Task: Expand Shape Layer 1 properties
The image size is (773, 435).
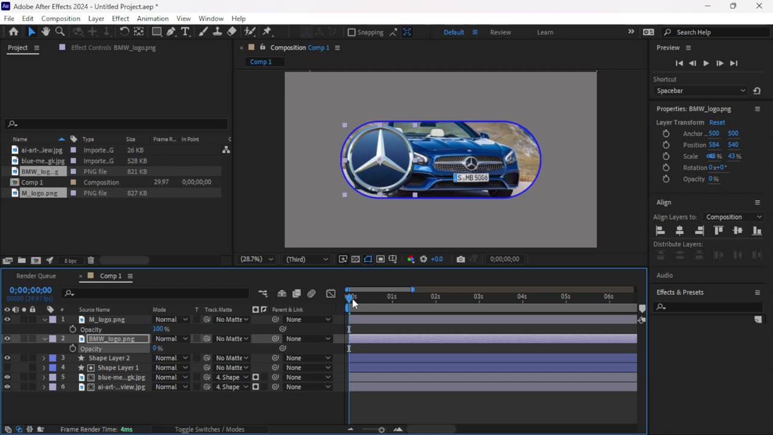Action: [43, 368]
